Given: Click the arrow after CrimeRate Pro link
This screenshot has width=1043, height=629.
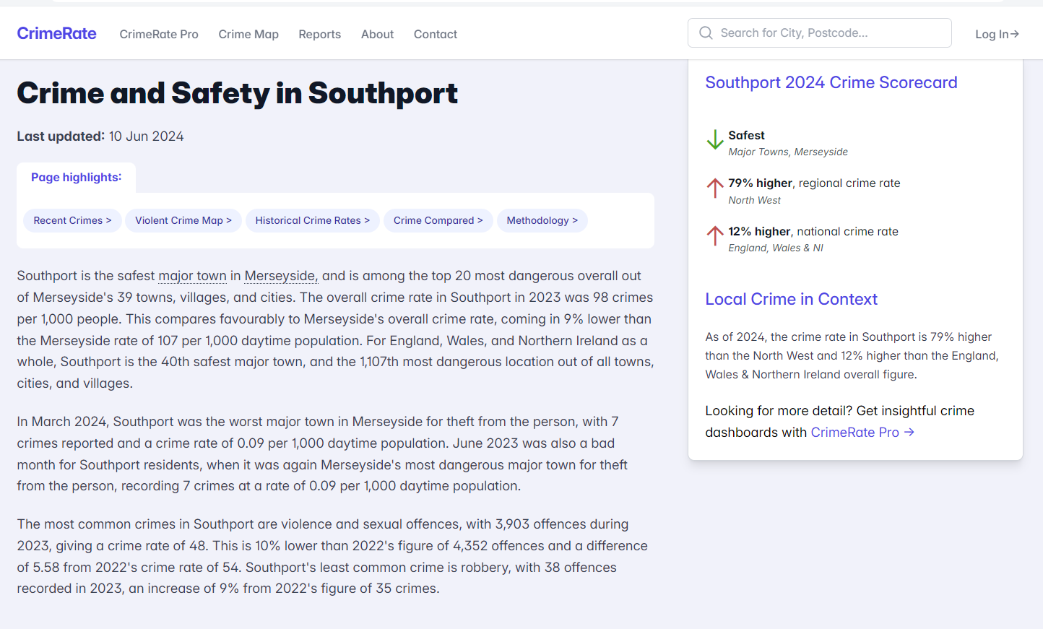Looking at the screenshot, I should (x=909, y=432).
